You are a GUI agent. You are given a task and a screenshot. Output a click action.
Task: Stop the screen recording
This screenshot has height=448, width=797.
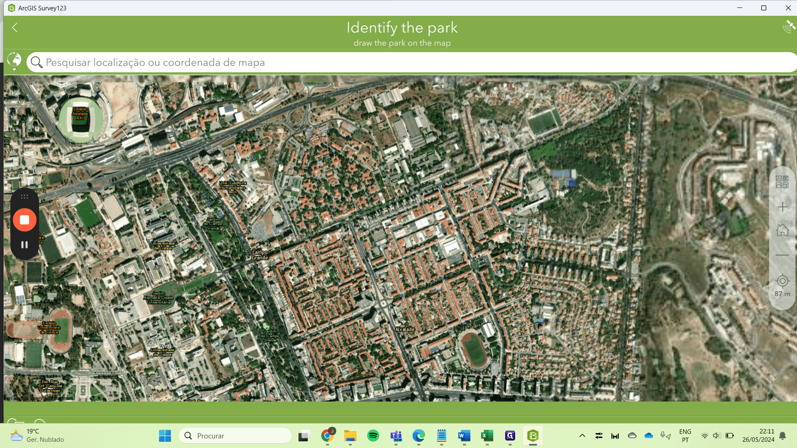point(24,220)
